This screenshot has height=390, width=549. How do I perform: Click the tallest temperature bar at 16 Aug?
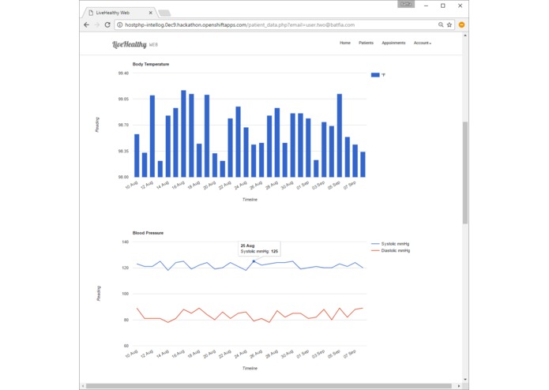coord(183,133)
